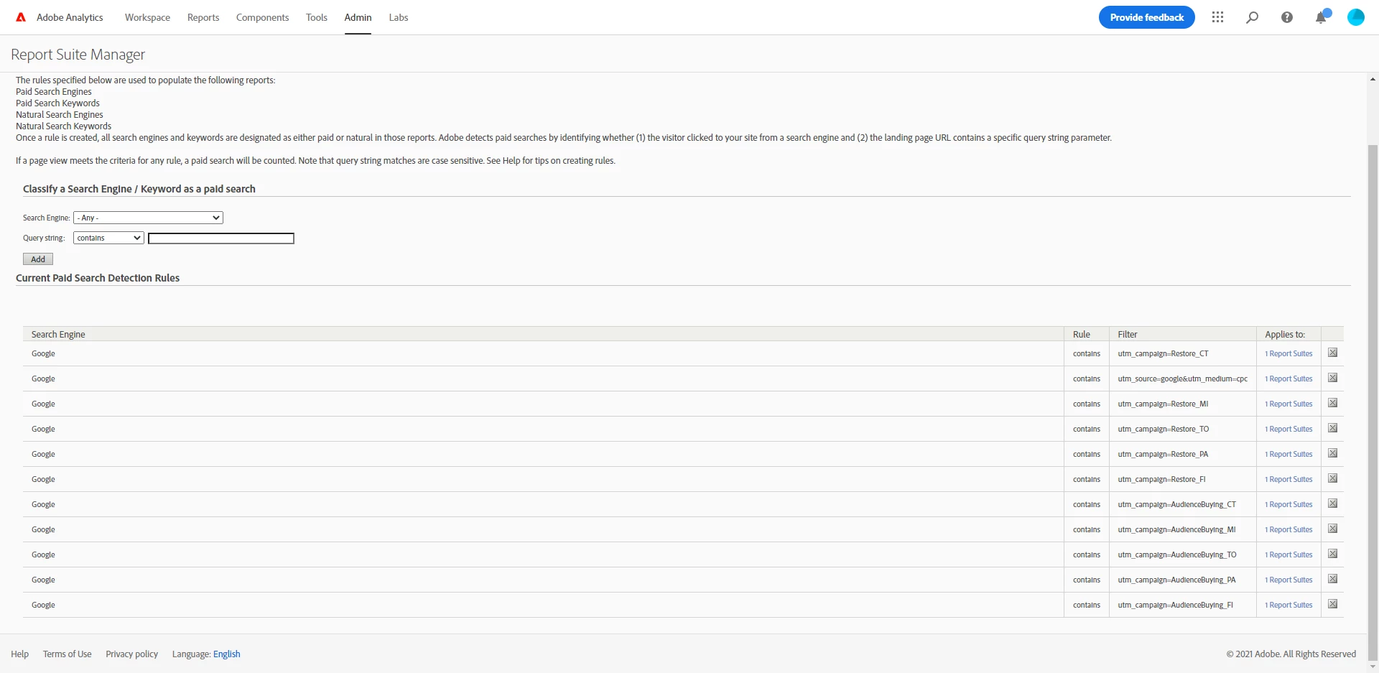Delete the utm_campaign=AudienceBuying_TO rule
The width and height of the screenshot is (1379, 673).
1332,554
